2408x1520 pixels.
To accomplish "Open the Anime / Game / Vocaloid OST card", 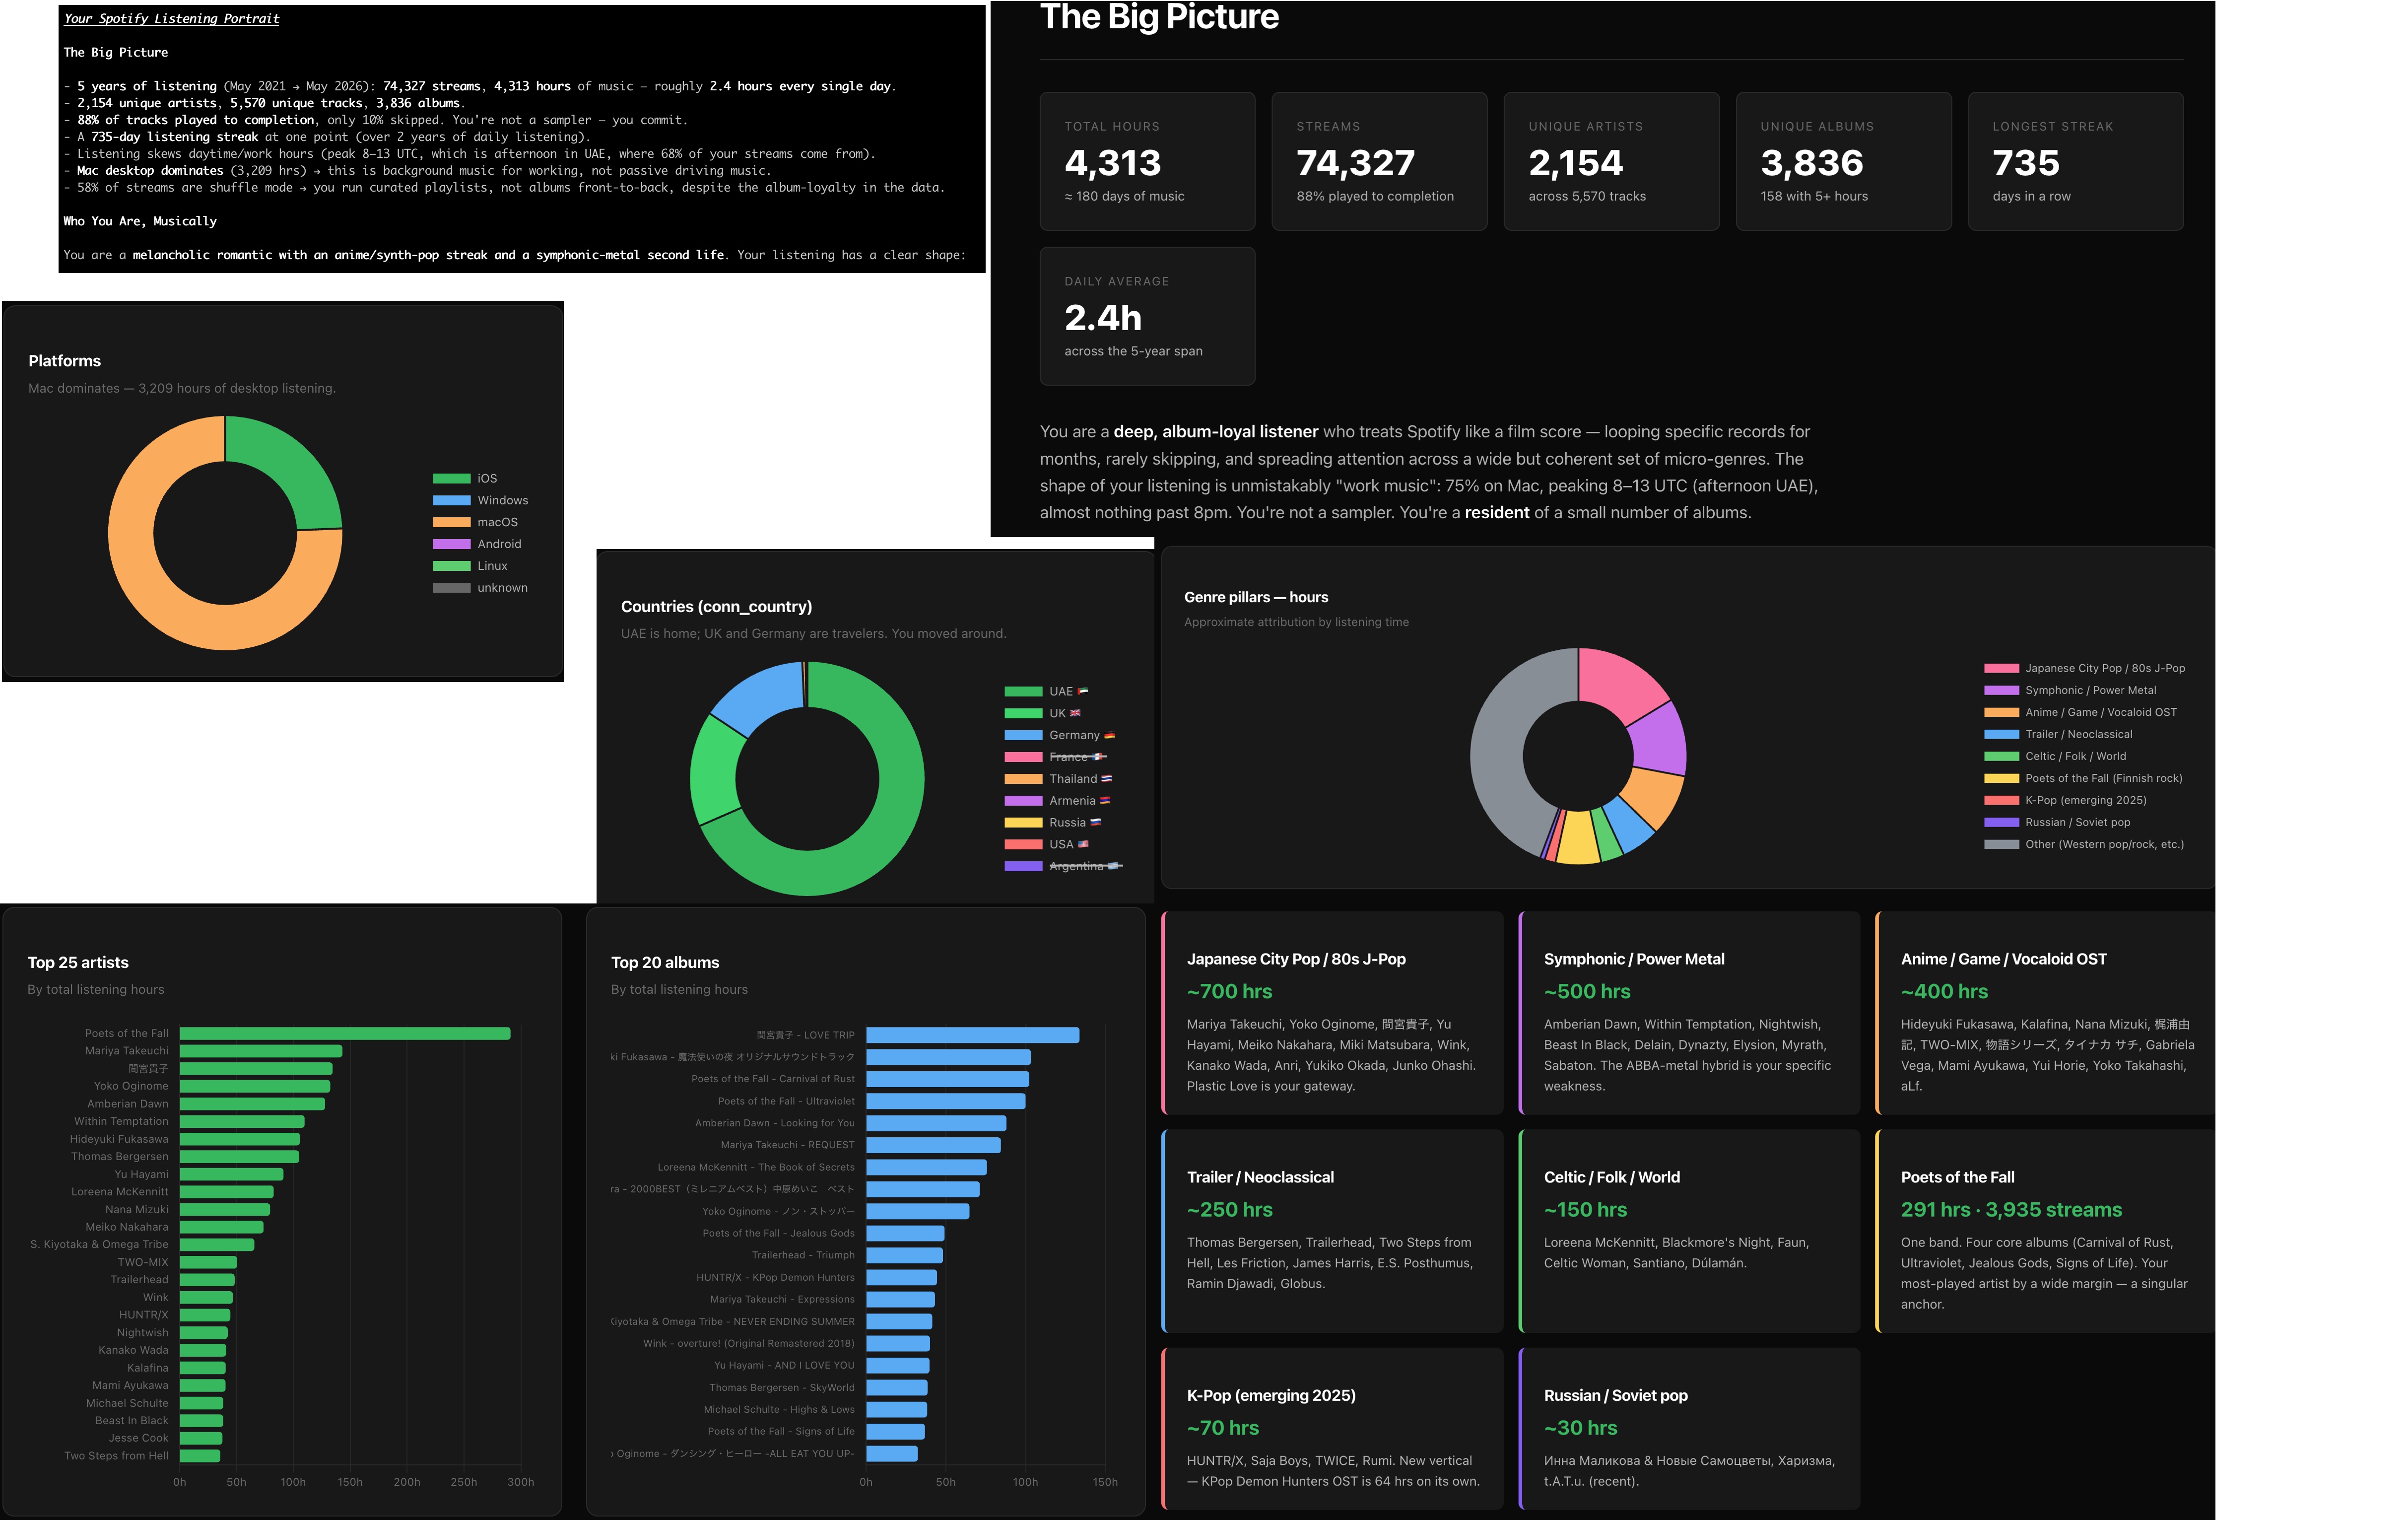I will pos(2045,1012).
